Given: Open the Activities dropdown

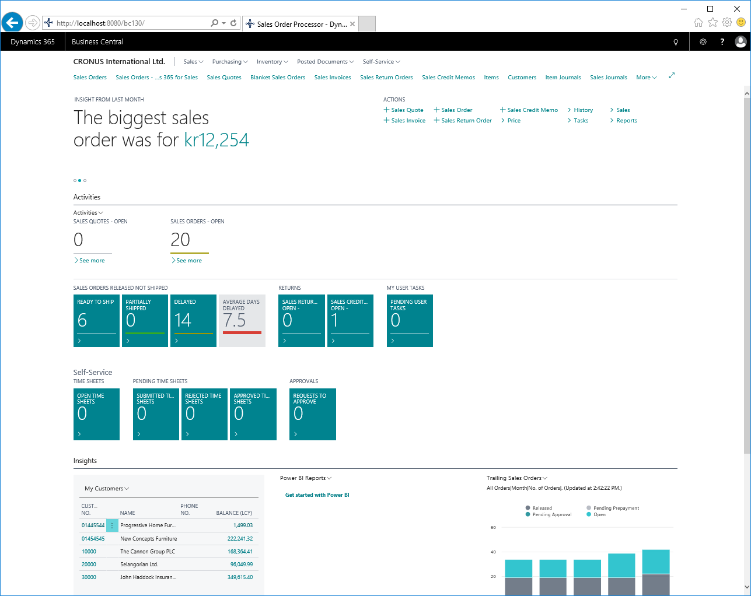Looking at the screenshot, I should pos(88,213).
